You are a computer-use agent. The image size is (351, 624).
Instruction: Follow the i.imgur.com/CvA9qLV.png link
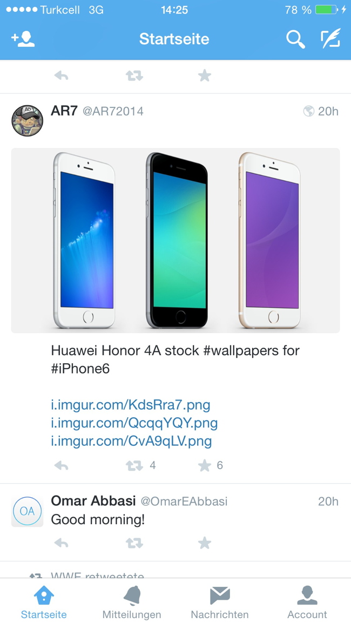(131, 442)
